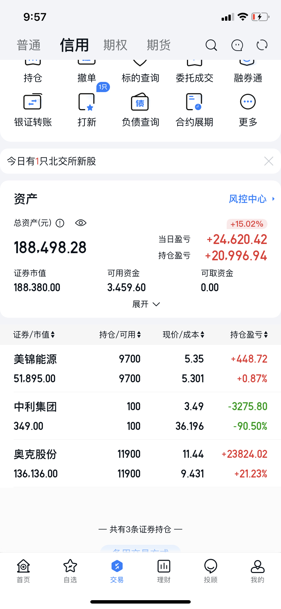Switch to the 普通 account tab
281x609 pixels.
[x=29, y=45]
